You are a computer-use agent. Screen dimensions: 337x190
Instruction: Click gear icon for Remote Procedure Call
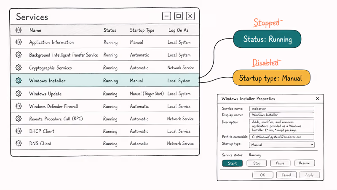[19, 119]
